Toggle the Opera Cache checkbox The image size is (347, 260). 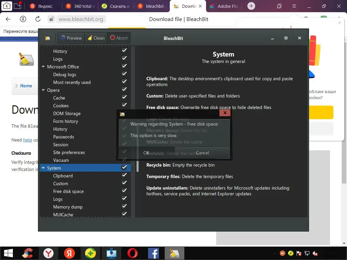tap(124, 97)
